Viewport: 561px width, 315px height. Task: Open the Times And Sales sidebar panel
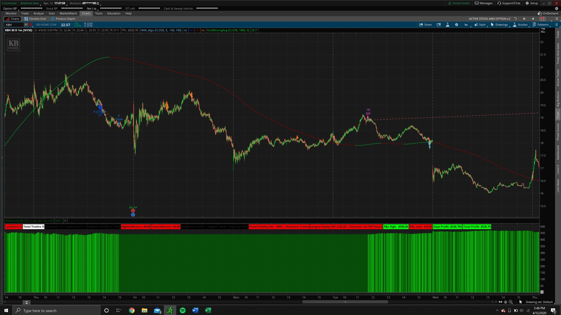coord(558,53)
